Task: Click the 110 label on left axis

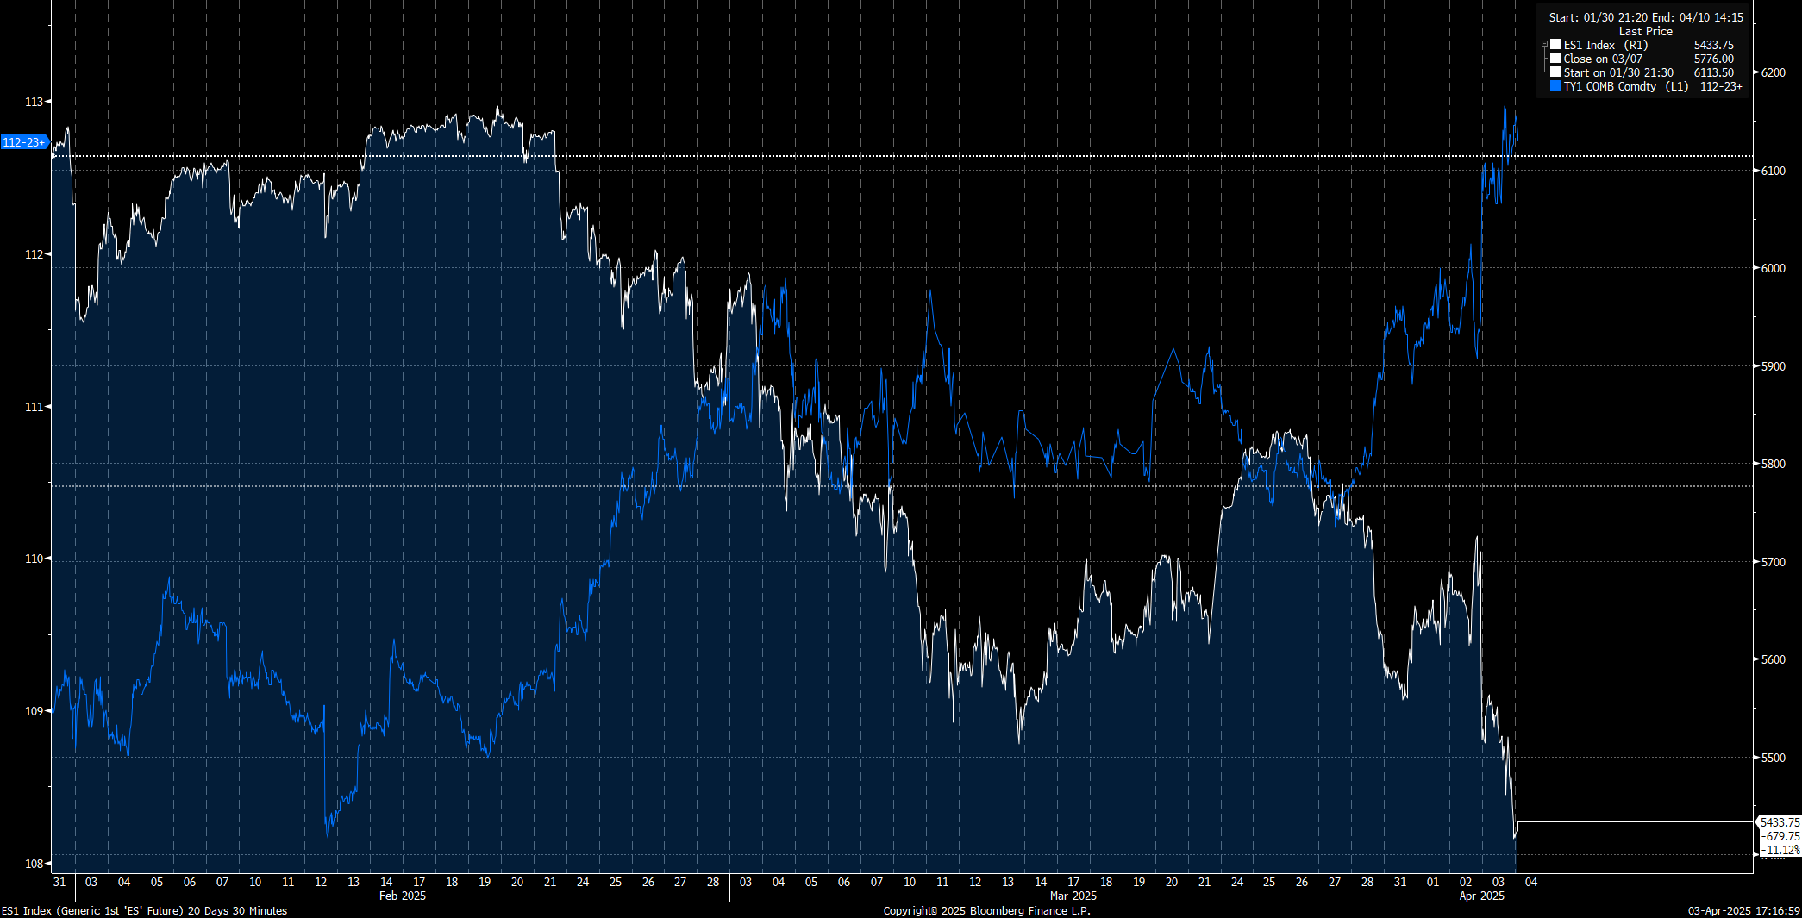Action: 34,559
